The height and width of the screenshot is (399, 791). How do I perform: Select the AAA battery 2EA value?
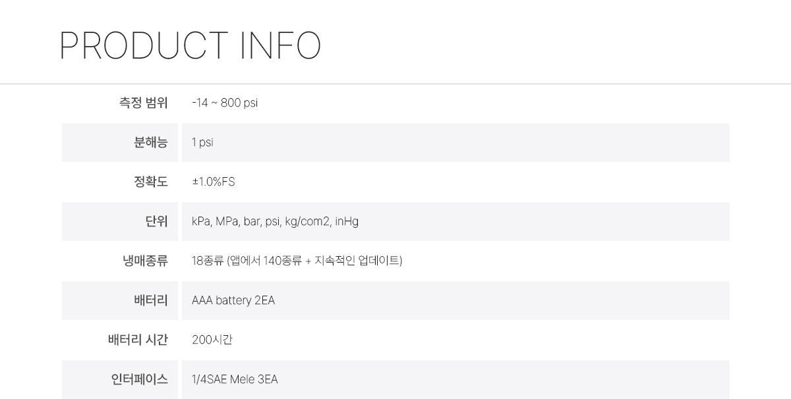233,300
